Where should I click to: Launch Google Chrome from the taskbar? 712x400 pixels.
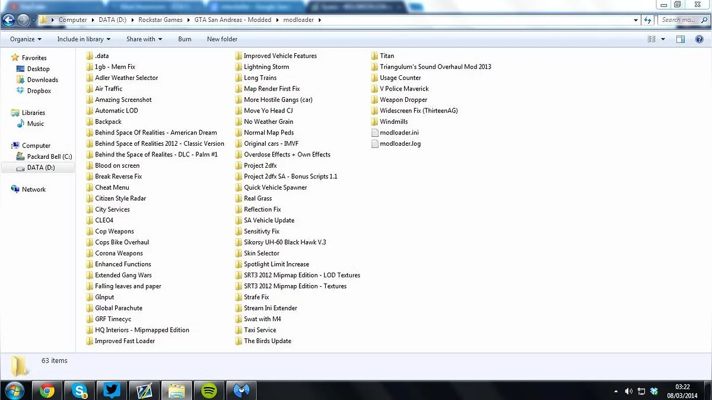[x=47, y=391]
